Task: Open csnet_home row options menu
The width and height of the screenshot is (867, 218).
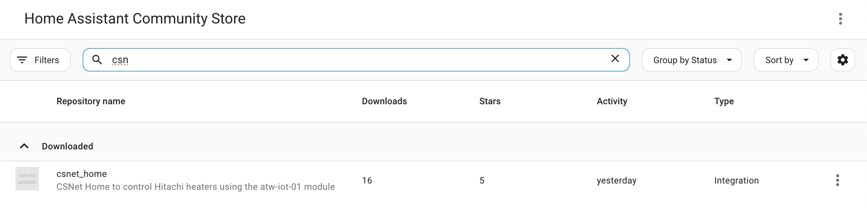Action: 837,180
